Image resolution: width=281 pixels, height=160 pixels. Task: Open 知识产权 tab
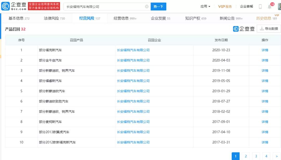coord(196,18)
